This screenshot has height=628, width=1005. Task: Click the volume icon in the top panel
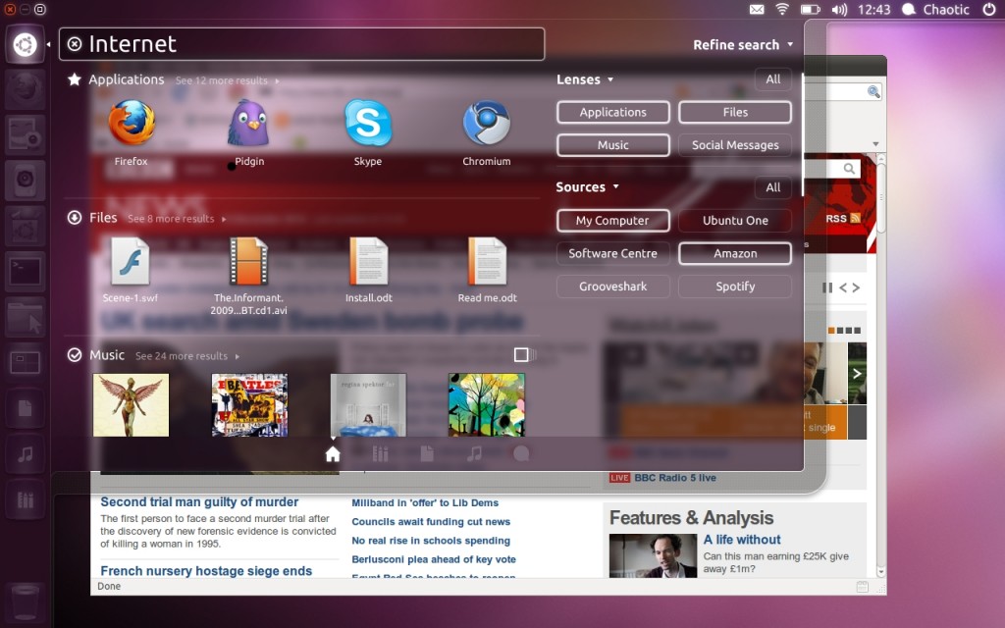[839, 10]
